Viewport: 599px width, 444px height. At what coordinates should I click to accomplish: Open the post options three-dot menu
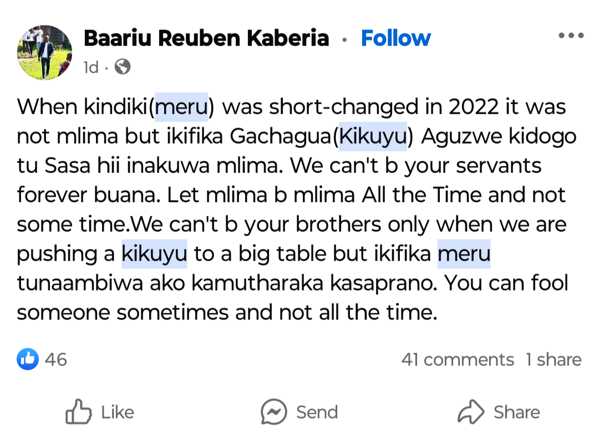pyautogui.click(x=571, y=36)
